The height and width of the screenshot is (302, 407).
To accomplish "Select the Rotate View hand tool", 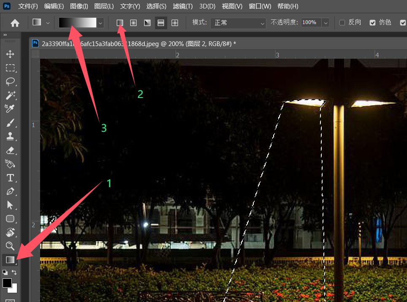I will point(10,232).
